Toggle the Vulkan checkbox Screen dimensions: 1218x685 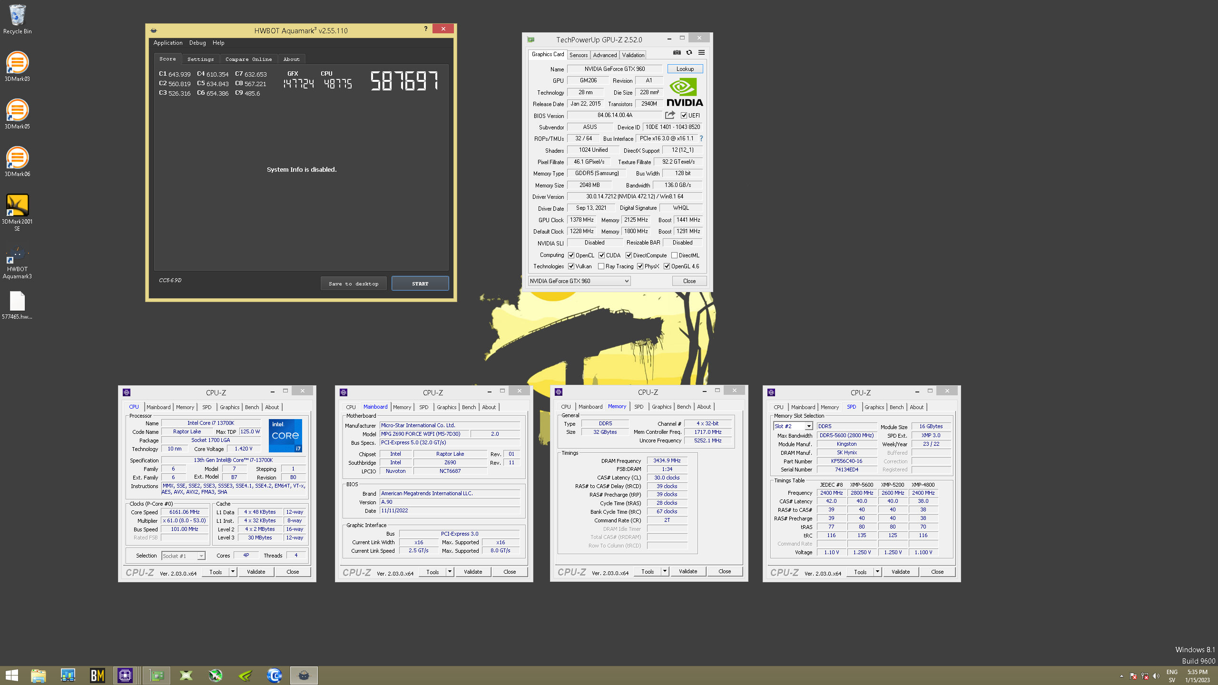(x=571, y=266)
